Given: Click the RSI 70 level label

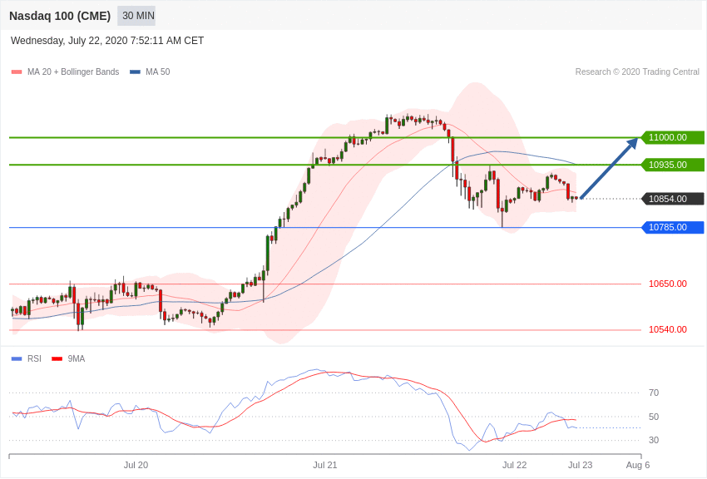Looking at the screenshot, I should pos(654,393).
